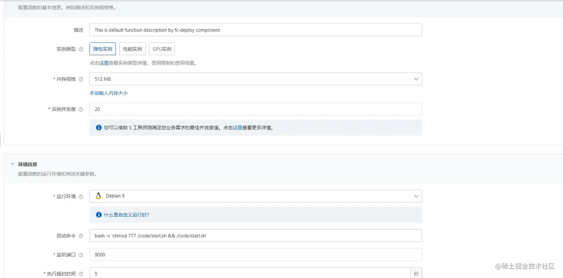Open 什么是自定义运行时 link
This screenshot has width=563, height=278.
127,215
